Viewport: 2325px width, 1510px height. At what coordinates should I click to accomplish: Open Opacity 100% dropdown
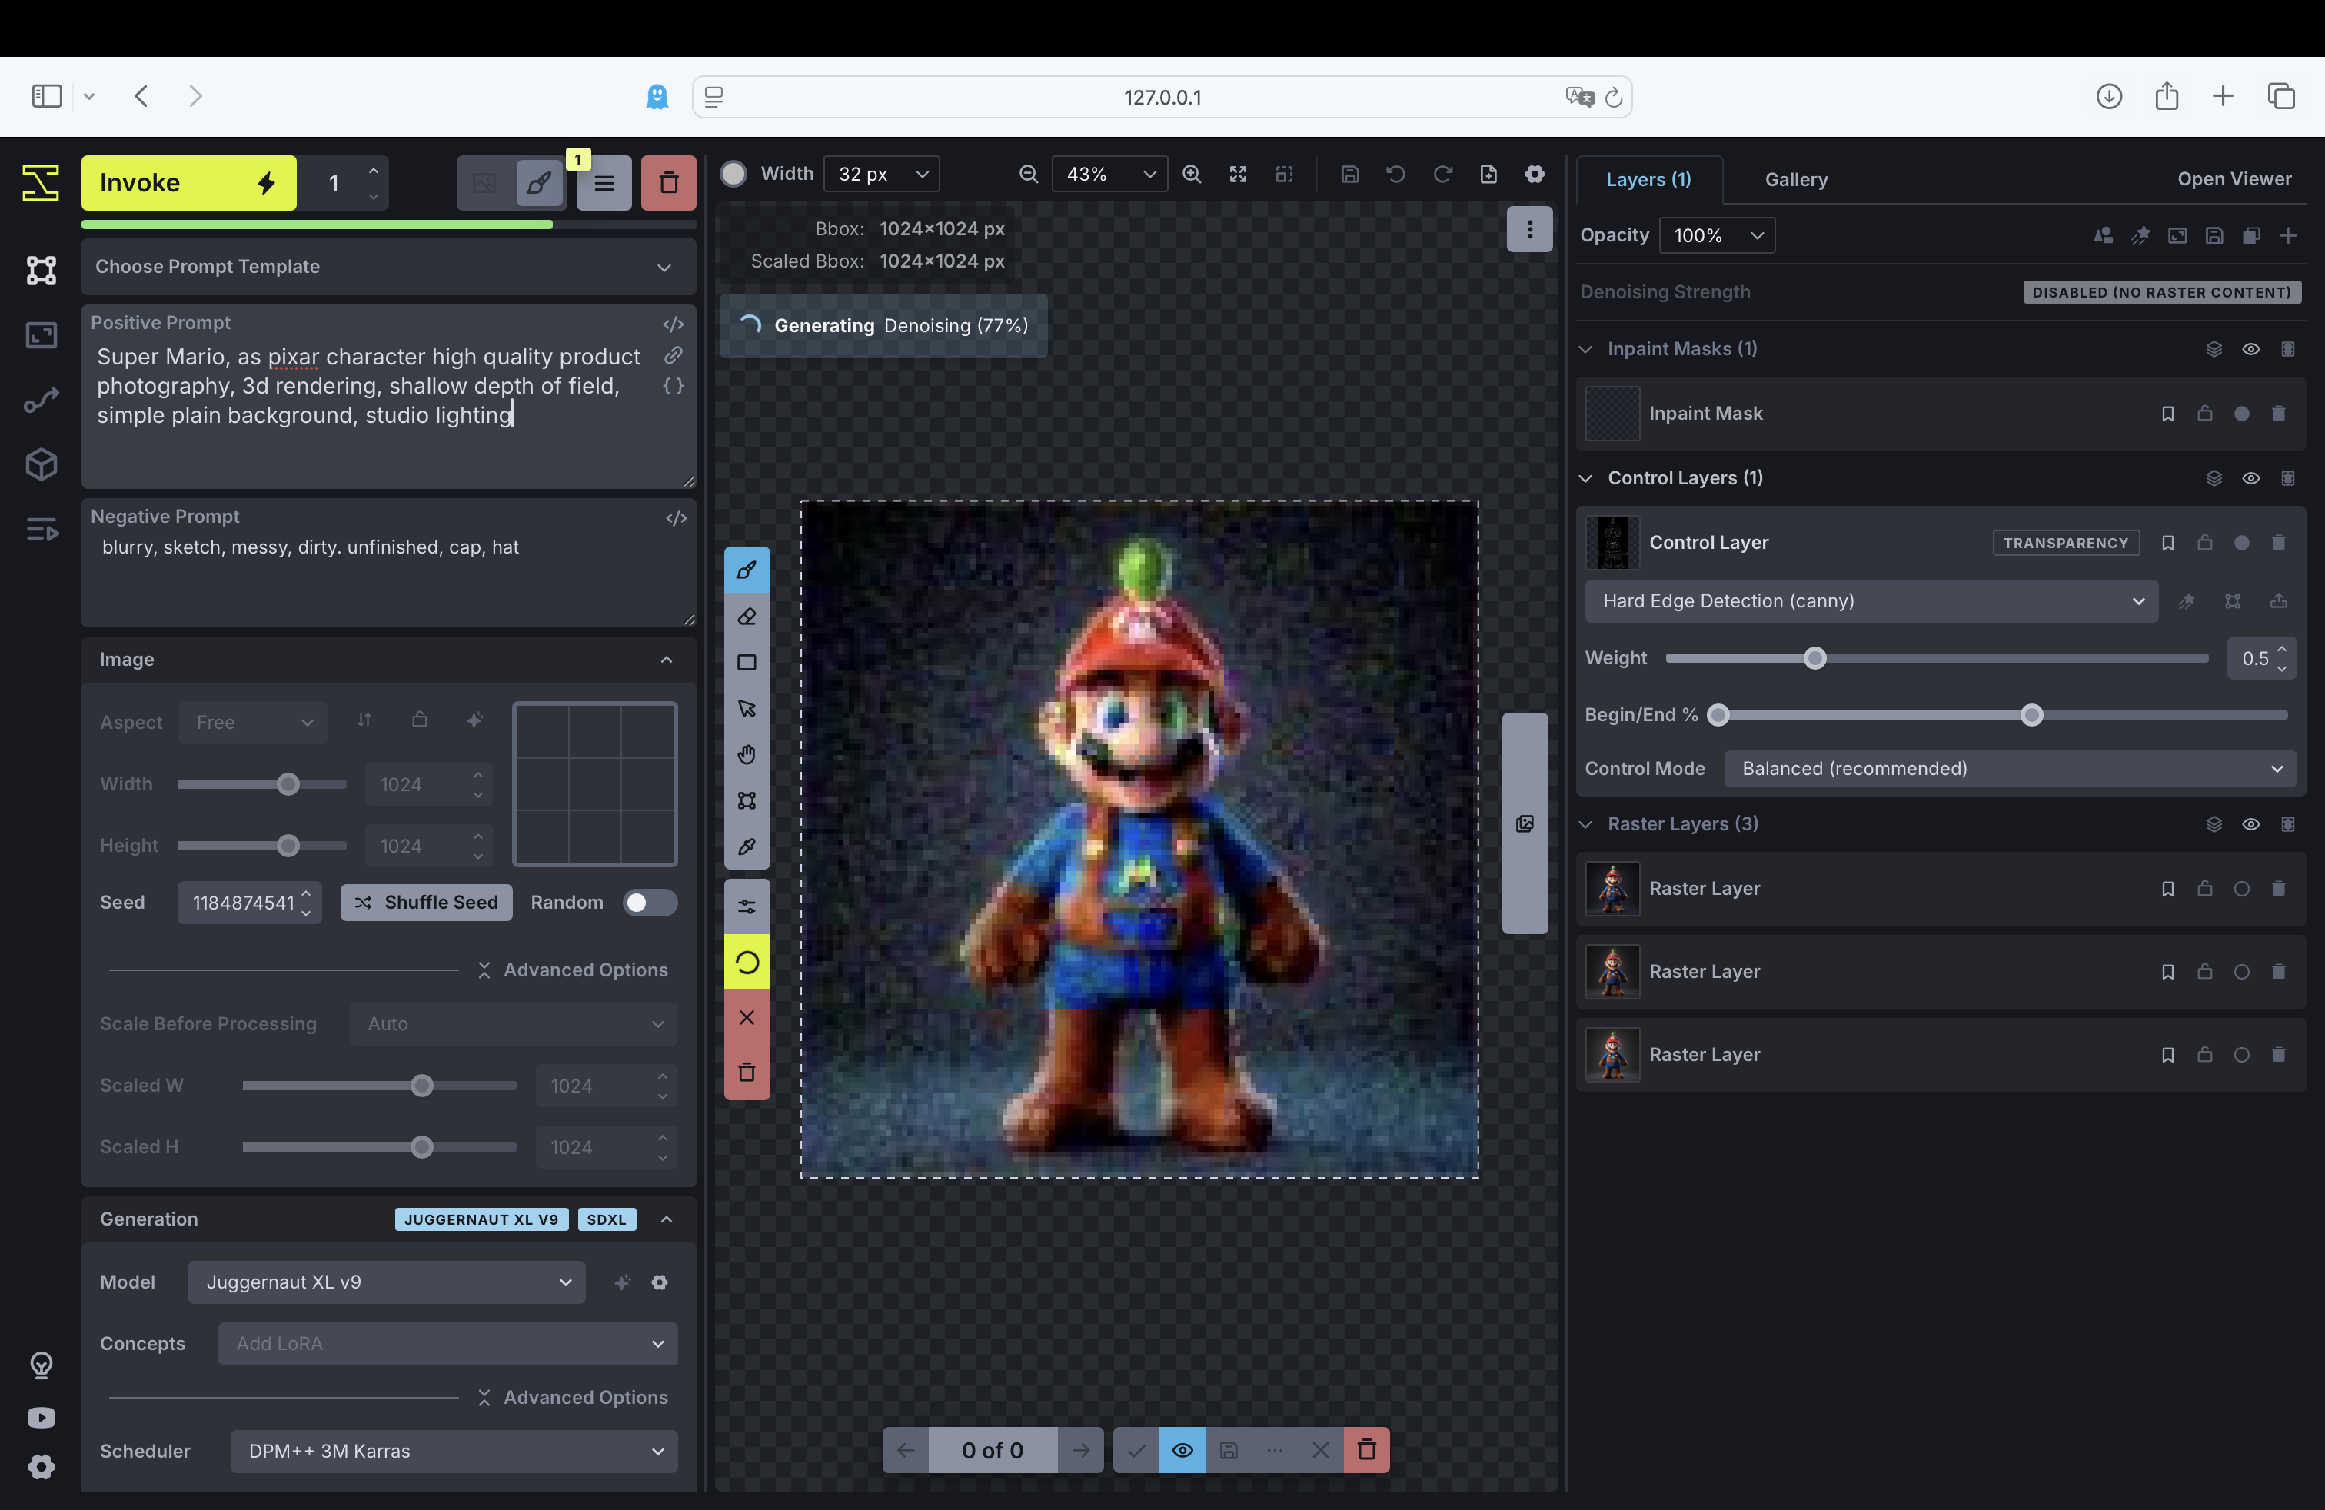coord(1716,235)
